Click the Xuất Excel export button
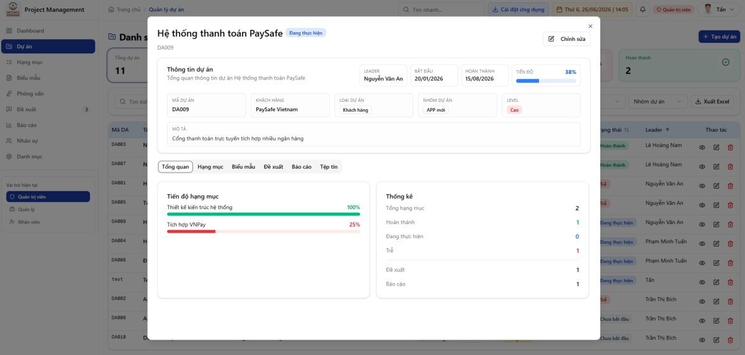Screen dimensions: 745x355 [x=713, y=102]
